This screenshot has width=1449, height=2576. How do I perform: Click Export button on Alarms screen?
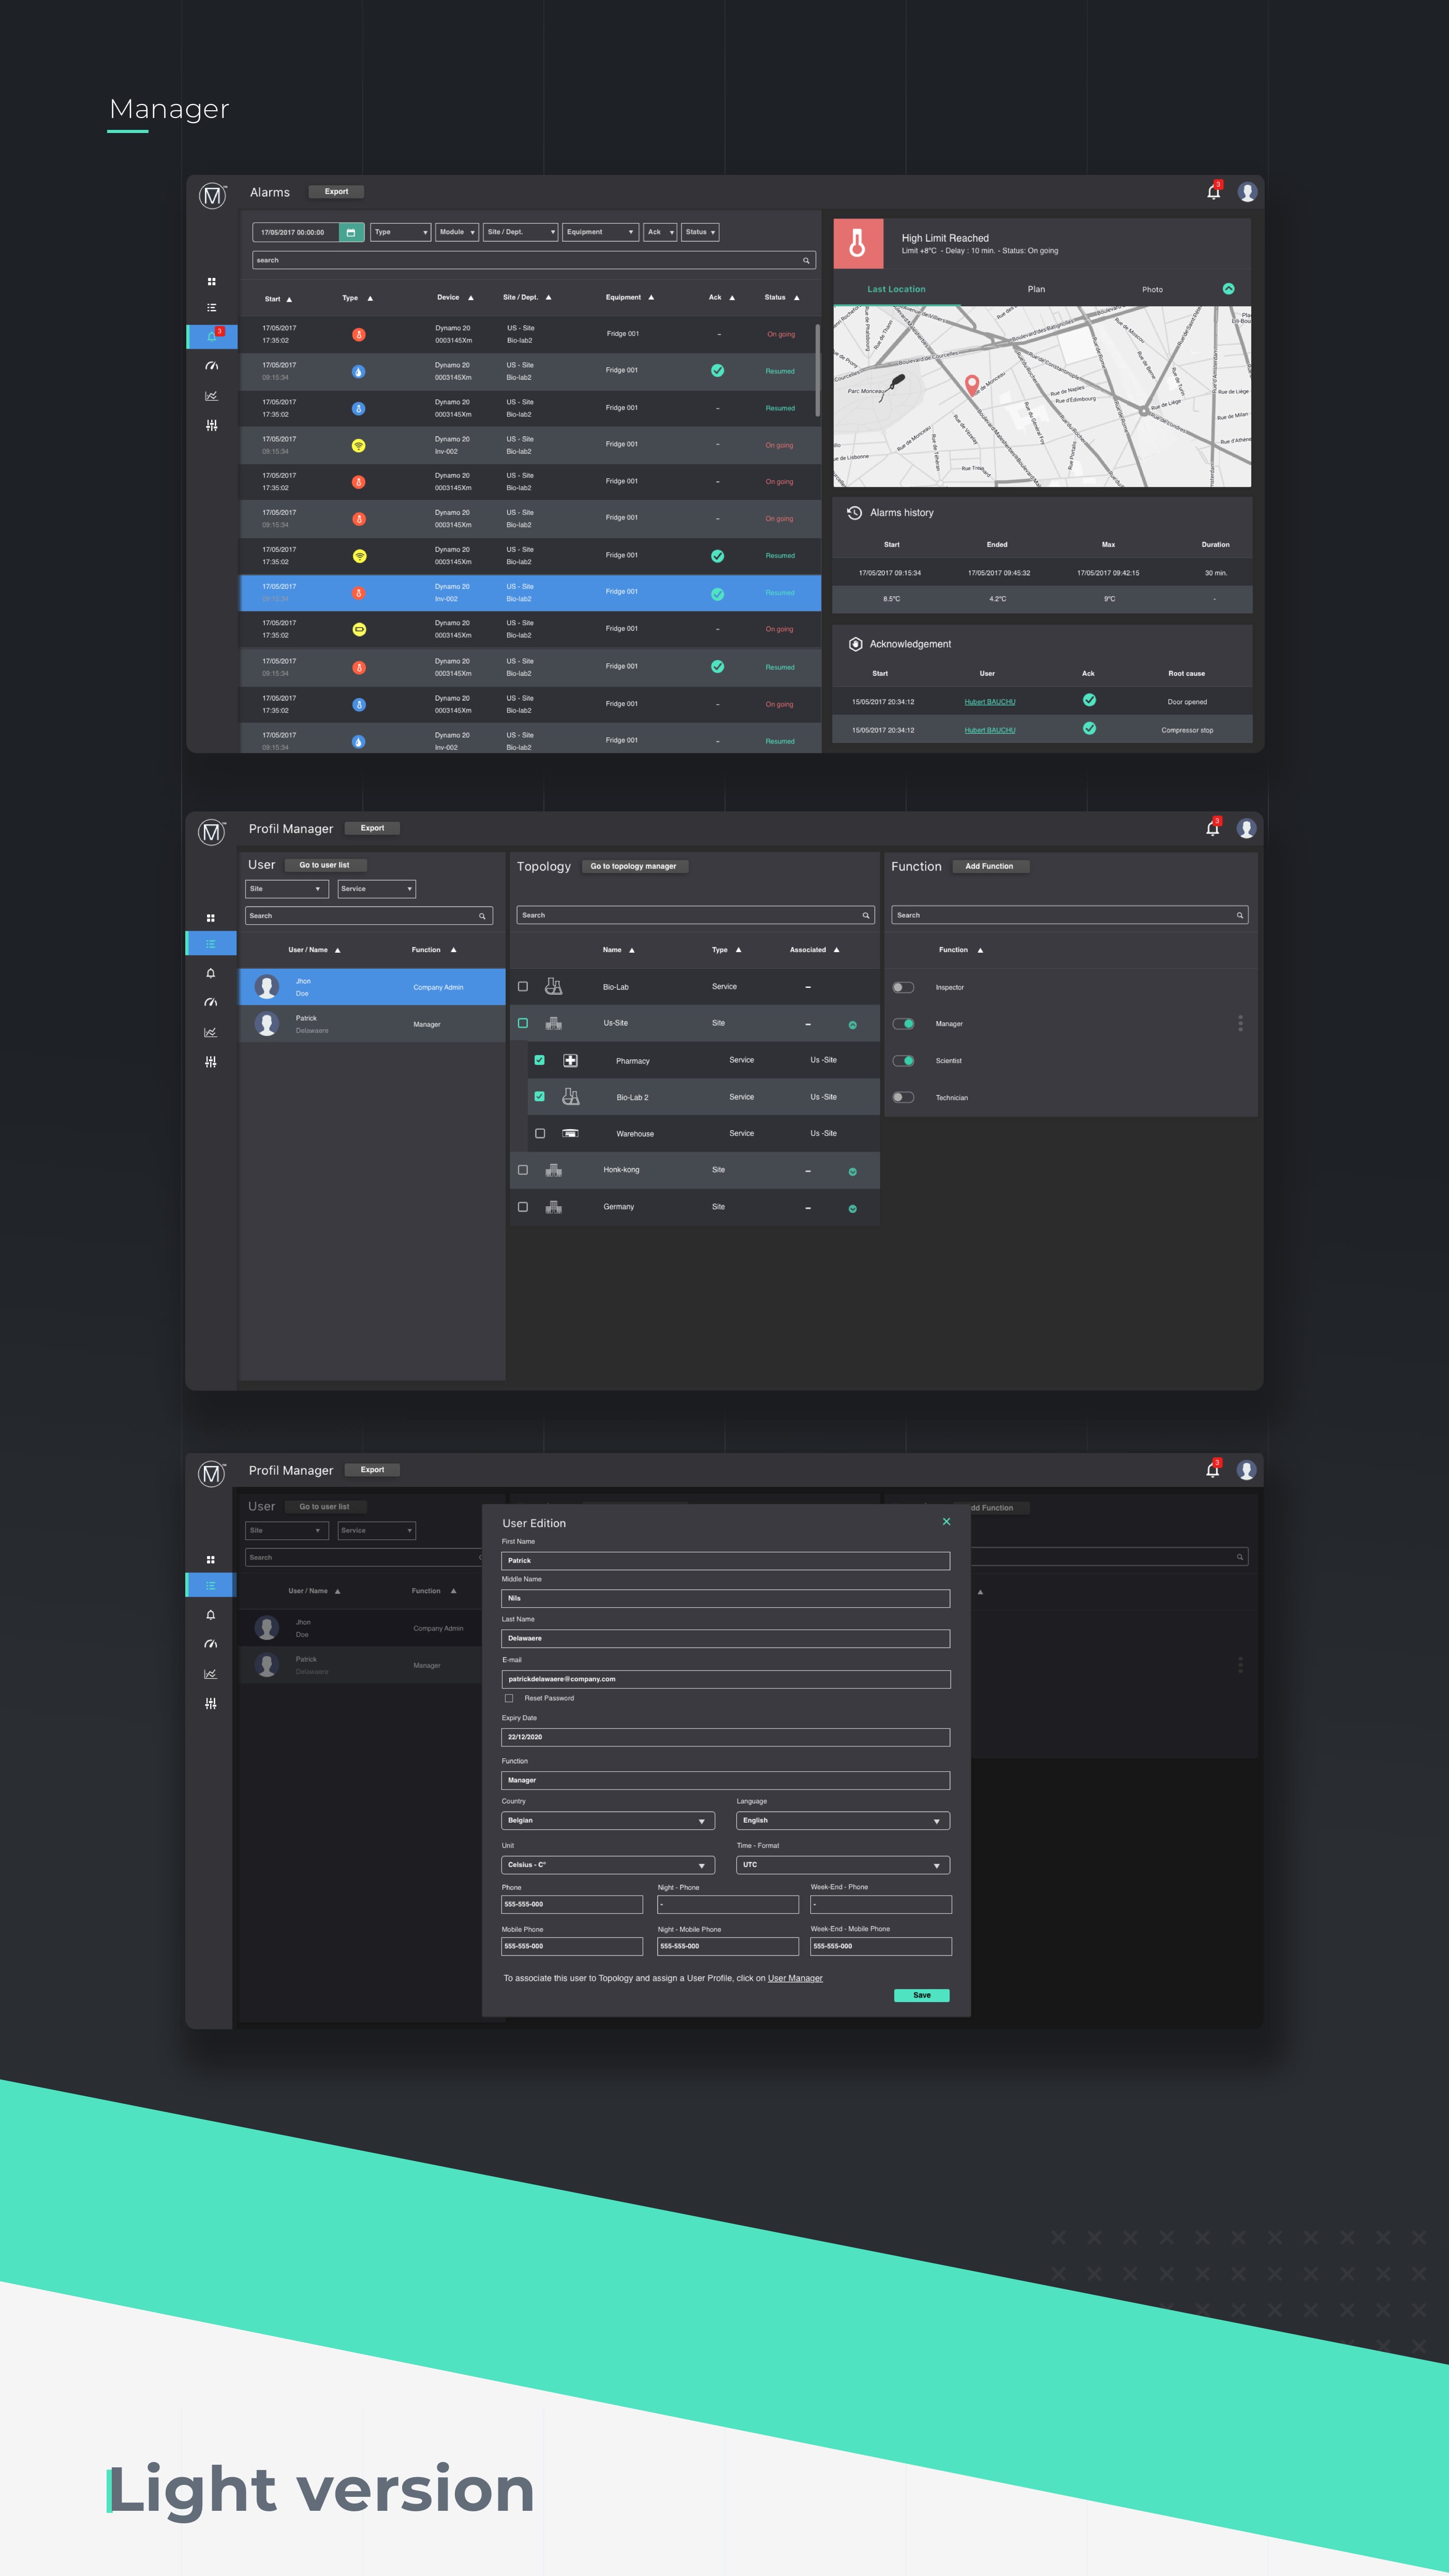click(x=336, y=191)
